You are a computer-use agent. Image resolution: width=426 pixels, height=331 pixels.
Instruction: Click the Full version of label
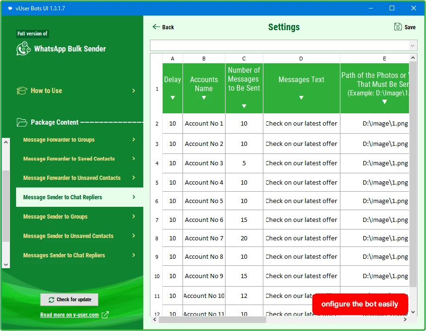[32, 34]
